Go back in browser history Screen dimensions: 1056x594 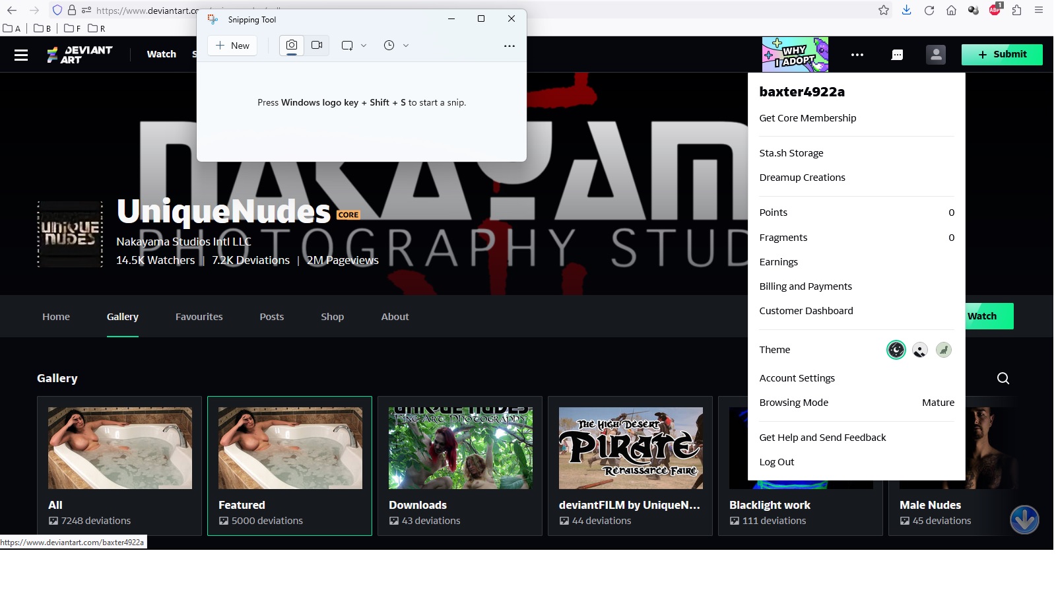[12, 11]
